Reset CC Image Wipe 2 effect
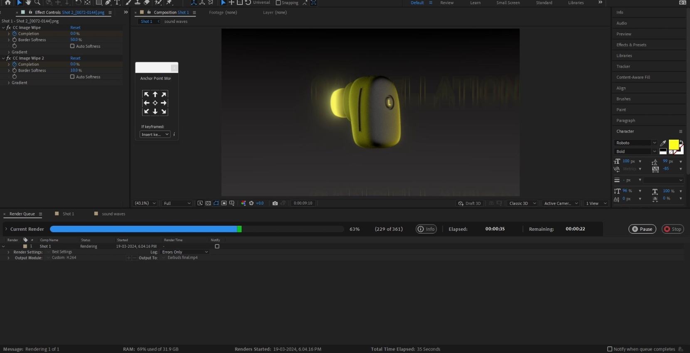Viewport: 690px width, 353px height. [x=75, y=59]
